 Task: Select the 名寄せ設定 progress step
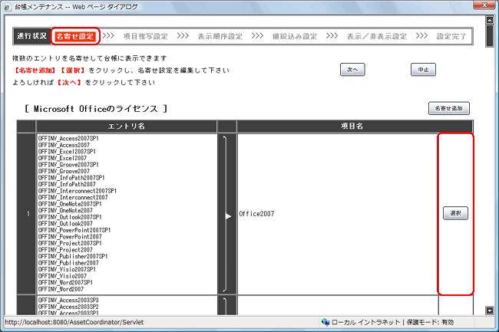tap(75, 36)
